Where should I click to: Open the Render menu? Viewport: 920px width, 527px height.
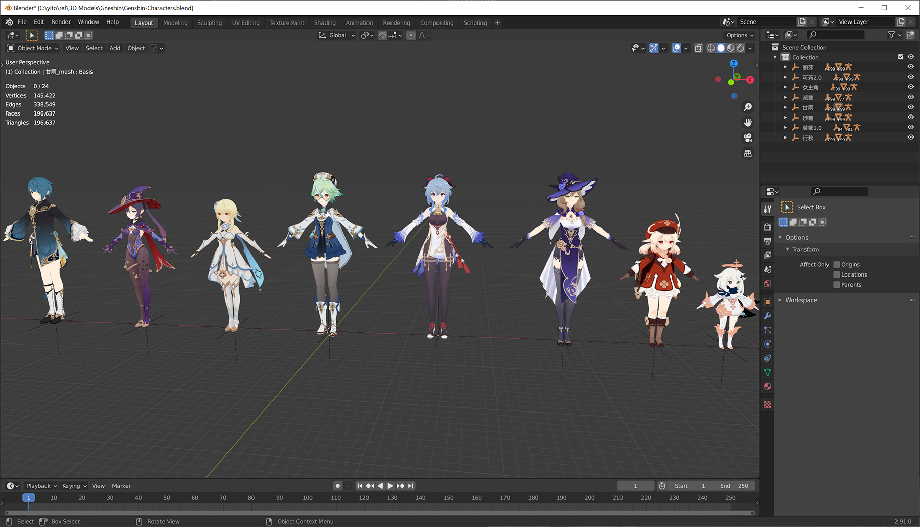coord(61,21)
